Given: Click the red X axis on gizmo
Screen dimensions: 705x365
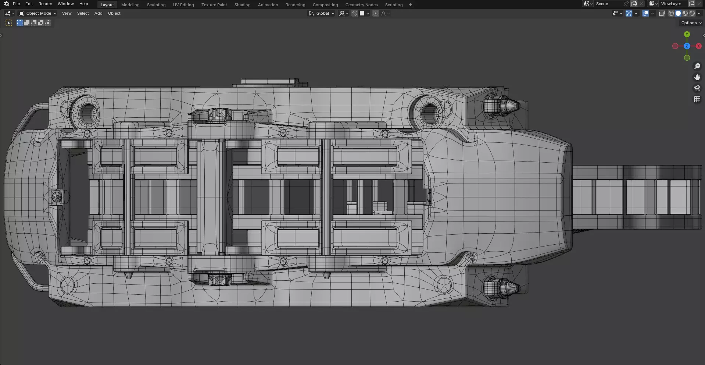Looking at the screenshot, I should 699,46.
